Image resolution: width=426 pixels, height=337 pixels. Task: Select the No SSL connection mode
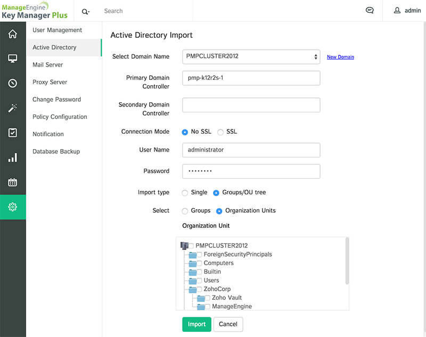tap(185, 132)
